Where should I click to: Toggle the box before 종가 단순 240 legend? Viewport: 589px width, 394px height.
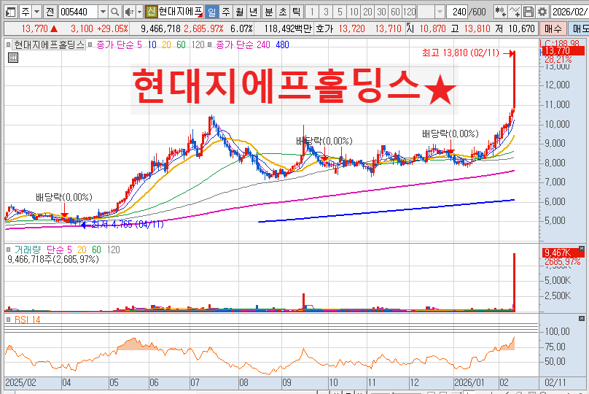[x=210, y=45]
